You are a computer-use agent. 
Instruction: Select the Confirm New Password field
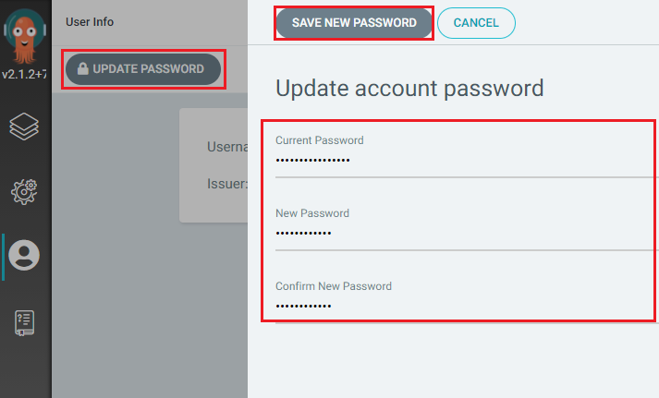(x=462, y=307)
